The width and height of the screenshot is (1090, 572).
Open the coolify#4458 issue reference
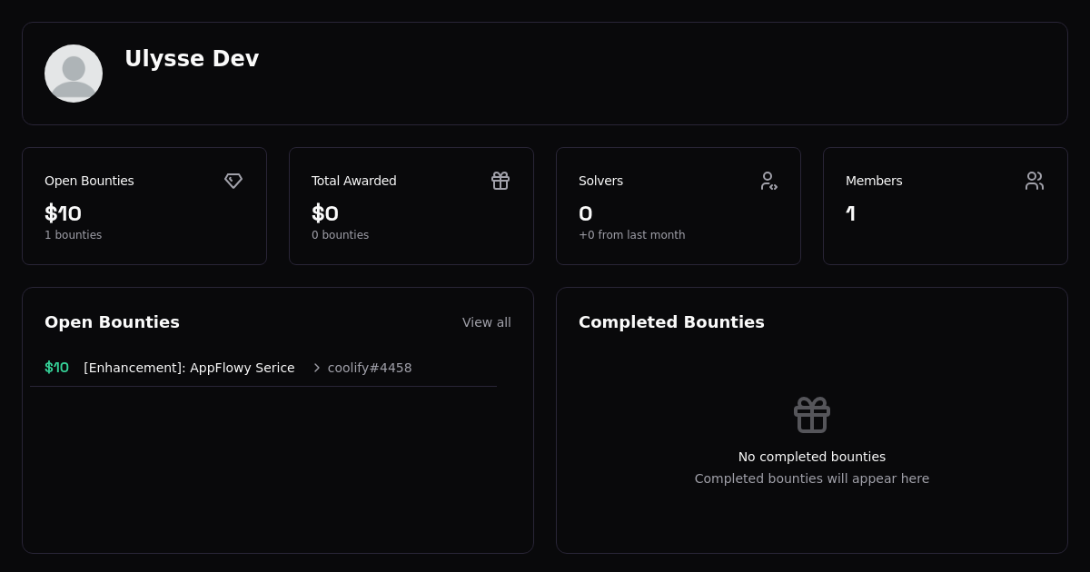point(370,368)
